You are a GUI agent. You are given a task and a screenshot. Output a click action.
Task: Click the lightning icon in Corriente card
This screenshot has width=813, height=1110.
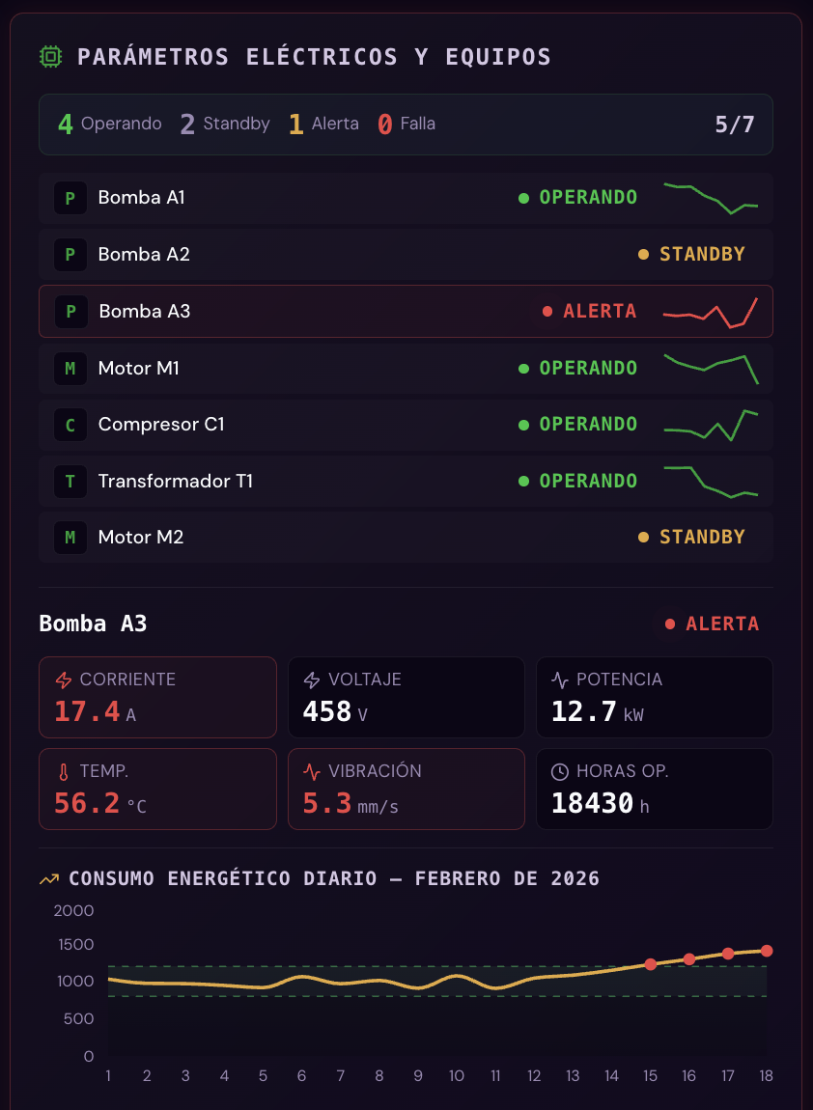pos(64,680)
